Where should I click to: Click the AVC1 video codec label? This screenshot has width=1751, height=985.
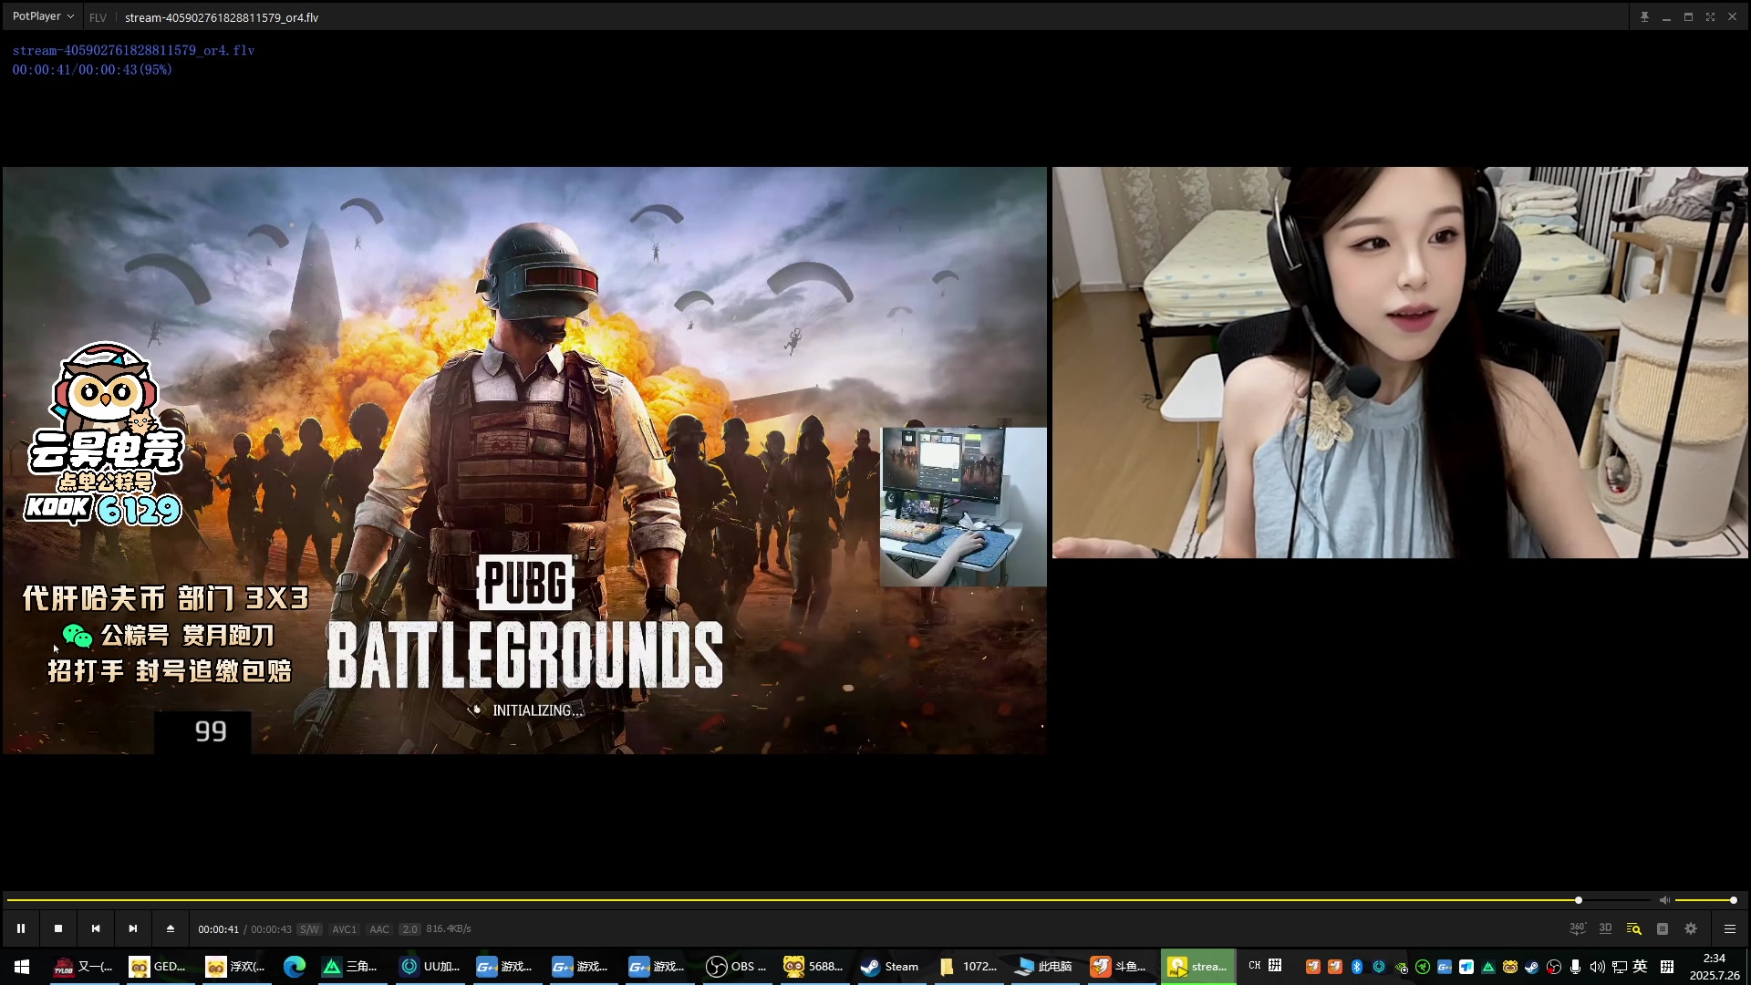click(x=344, y=929)
